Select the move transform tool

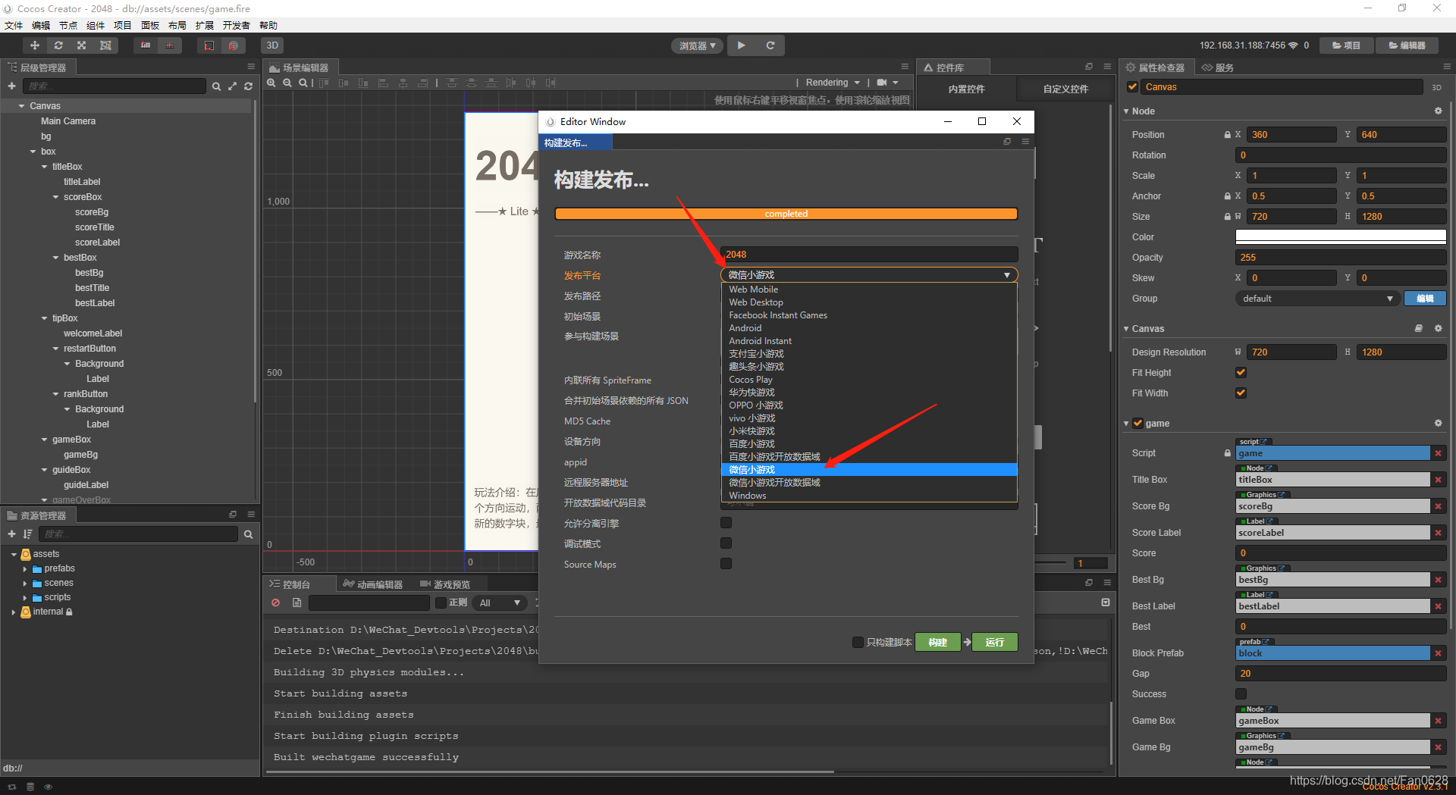[34, 45]
